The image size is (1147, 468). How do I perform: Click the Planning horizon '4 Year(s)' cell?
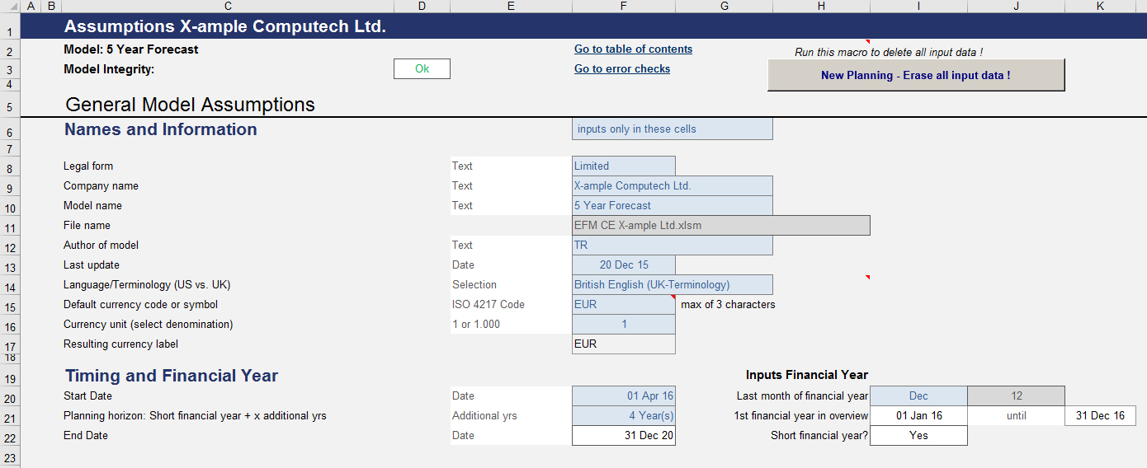623,416
